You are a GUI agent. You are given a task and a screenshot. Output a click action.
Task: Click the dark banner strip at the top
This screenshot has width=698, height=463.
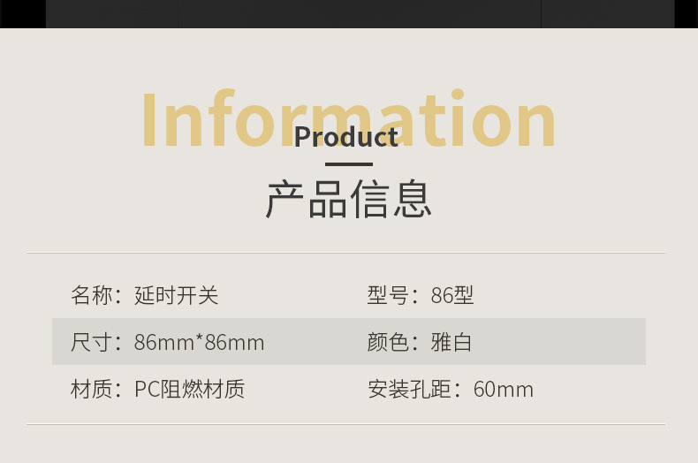(349, 13)
